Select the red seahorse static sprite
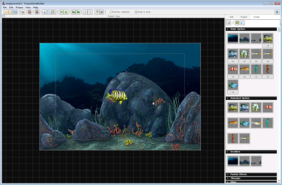Viewport: 282px width, 185px height. coord(268,69)
